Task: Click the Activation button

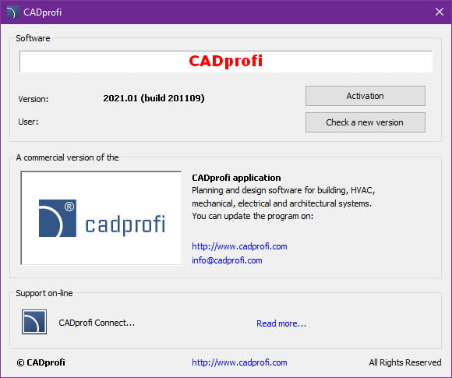Action: coord(365,96)
